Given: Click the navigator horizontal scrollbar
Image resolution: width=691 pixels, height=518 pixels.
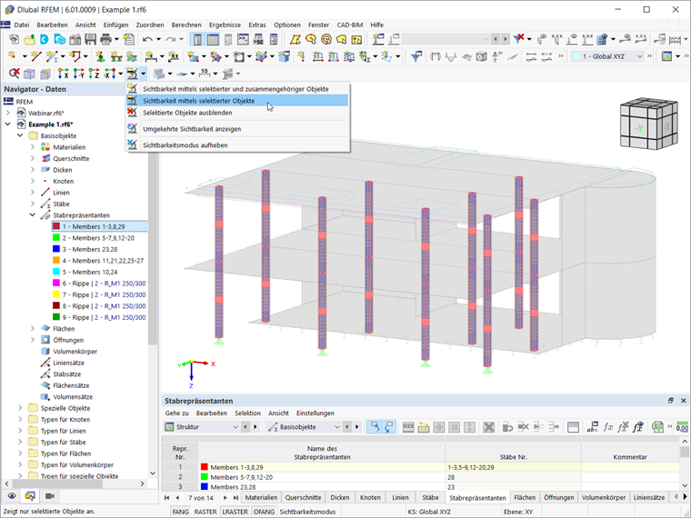Looking at the screenshot, I should (55, 483).
